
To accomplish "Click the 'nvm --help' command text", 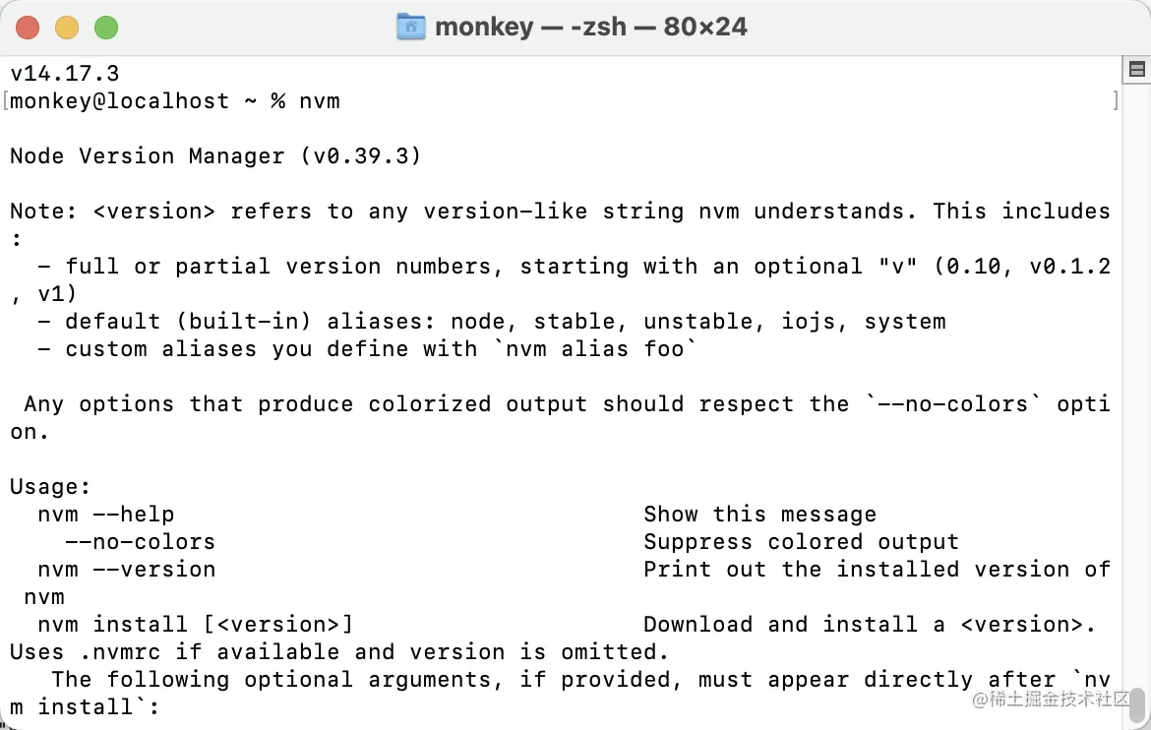I will 105,515.
